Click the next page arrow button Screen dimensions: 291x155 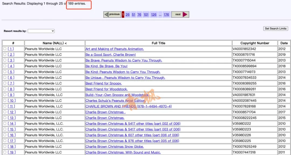[180, 15]
